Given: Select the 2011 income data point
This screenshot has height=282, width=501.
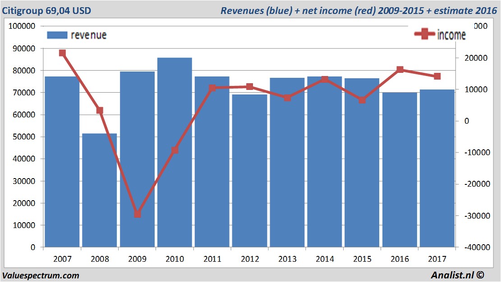Looking at the screenshot, I should pyautogui.click(x=212, y=88).
